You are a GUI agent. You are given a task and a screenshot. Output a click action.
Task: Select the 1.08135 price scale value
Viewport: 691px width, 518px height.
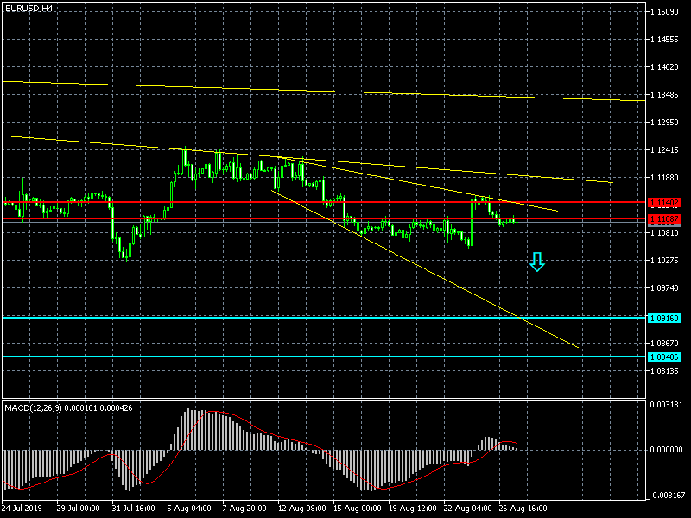(664, 371)
